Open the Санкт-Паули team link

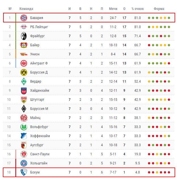(x=40, y=154)
